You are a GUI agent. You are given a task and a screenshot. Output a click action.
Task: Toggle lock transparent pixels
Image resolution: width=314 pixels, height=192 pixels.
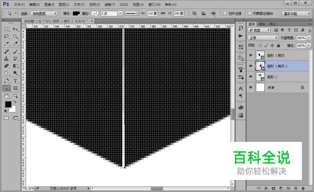260,46
